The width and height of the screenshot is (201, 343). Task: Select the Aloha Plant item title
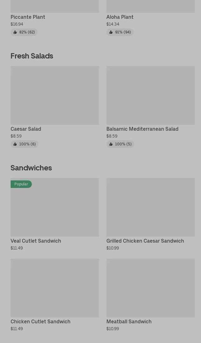(x=120, y=17)
